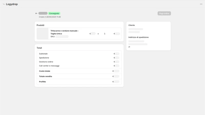Select the Subtotale row label
This screenshot has width=205, height=115.
(x=43, y=54)
